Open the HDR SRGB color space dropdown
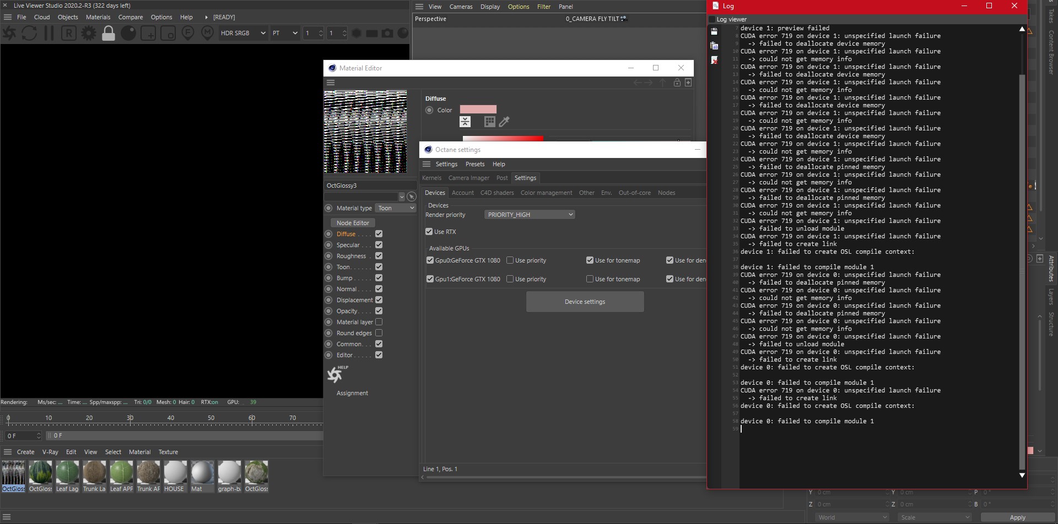The width and height of the screenshot is (1058, 524). (x=243, y=33)
